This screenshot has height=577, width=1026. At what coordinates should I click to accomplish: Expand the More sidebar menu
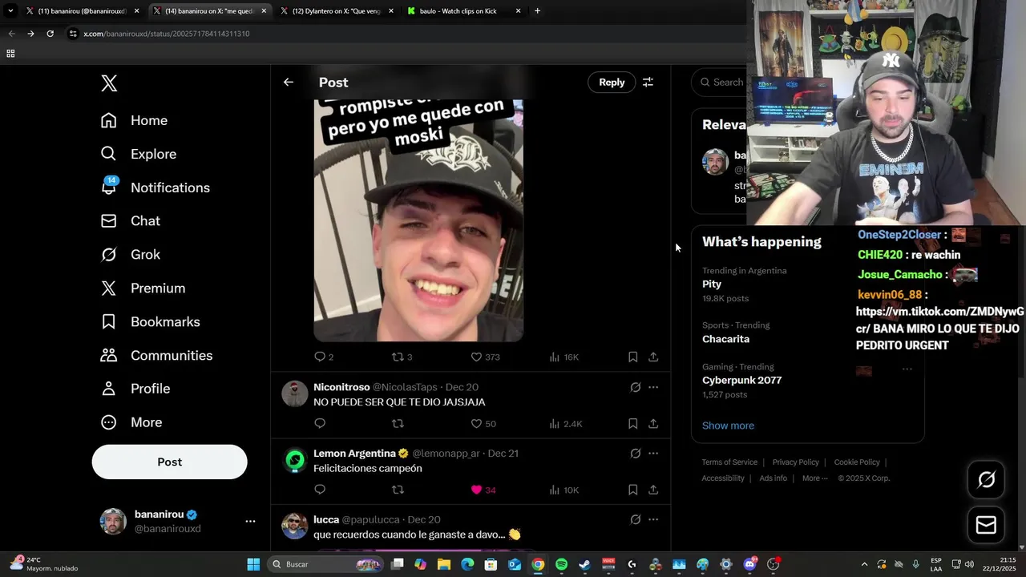click(131, 422)
